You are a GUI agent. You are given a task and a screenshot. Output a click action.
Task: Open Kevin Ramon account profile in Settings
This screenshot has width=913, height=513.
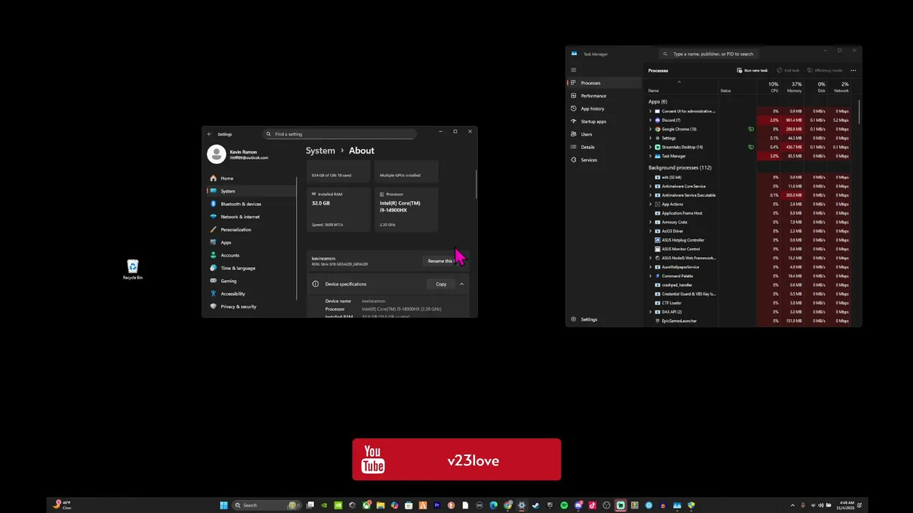239,154
